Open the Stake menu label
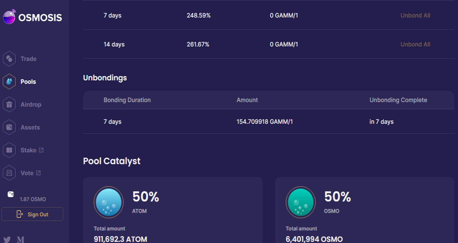 pos(29,150)
